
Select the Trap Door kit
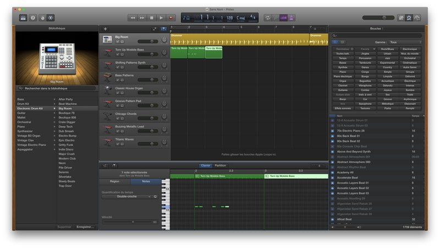[65, 186]
